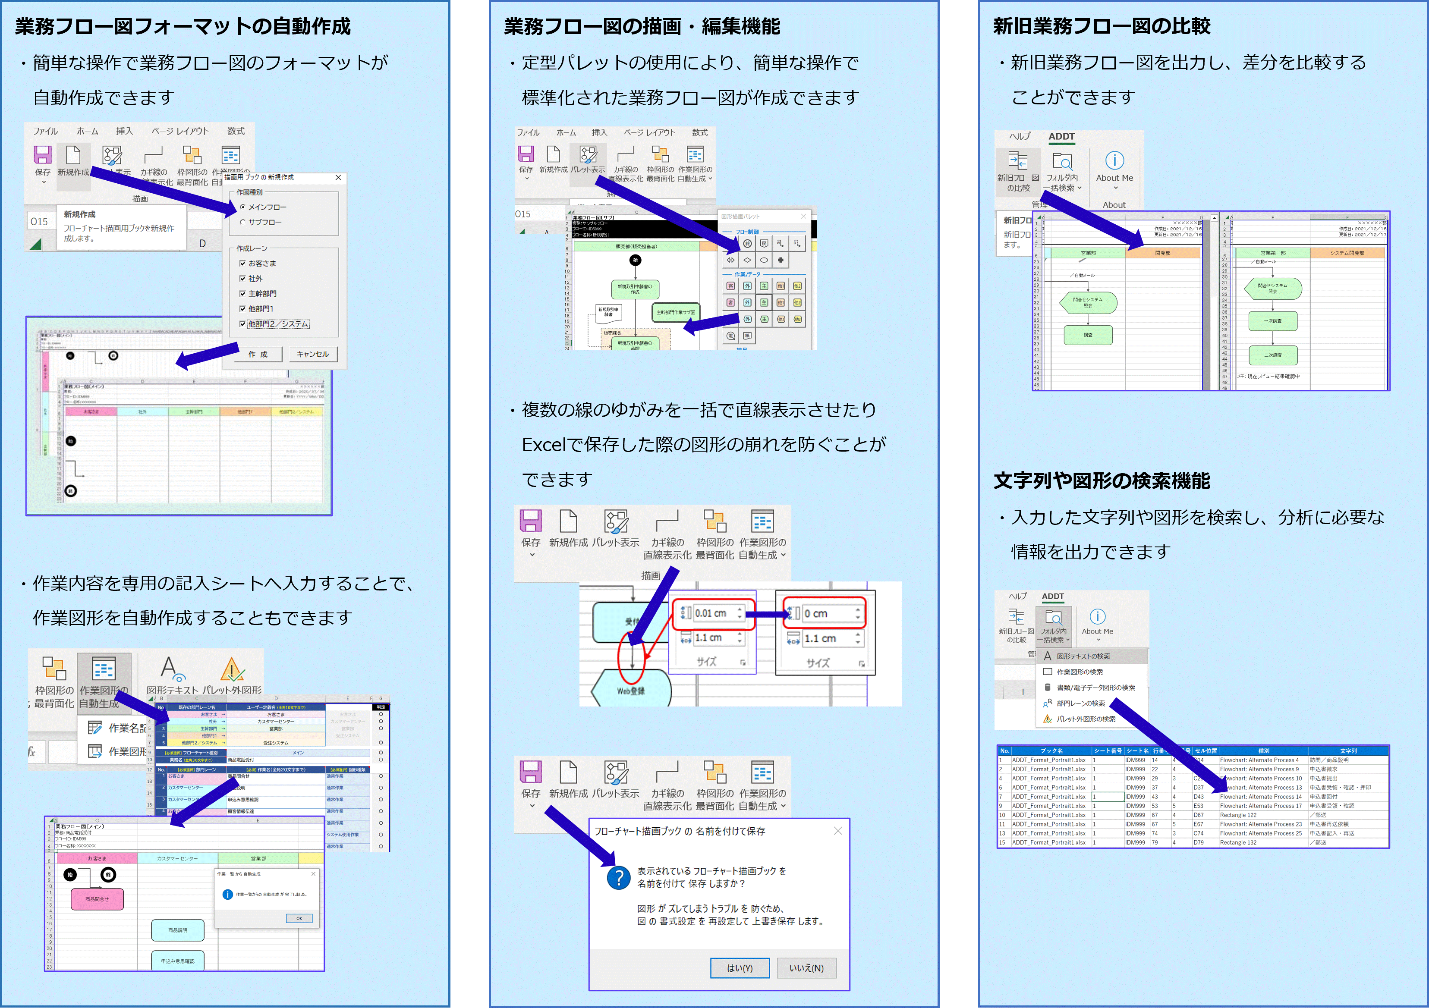
Task: Select the black cross shape in the palette
Action: tap(781, 260)
